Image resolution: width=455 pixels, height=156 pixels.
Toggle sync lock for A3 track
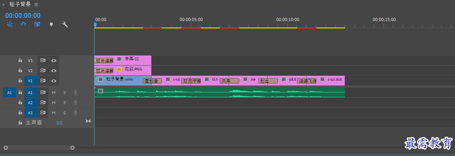[x=43, y=112]
